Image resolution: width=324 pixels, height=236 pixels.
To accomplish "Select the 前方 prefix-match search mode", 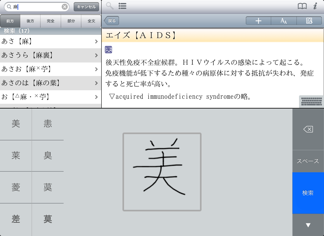I will [10, 21].
